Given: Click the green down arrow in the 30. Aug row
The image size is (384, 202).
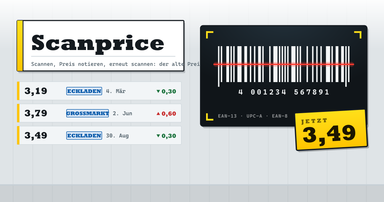Looking at the screenshot, I should tap(158, 136).
